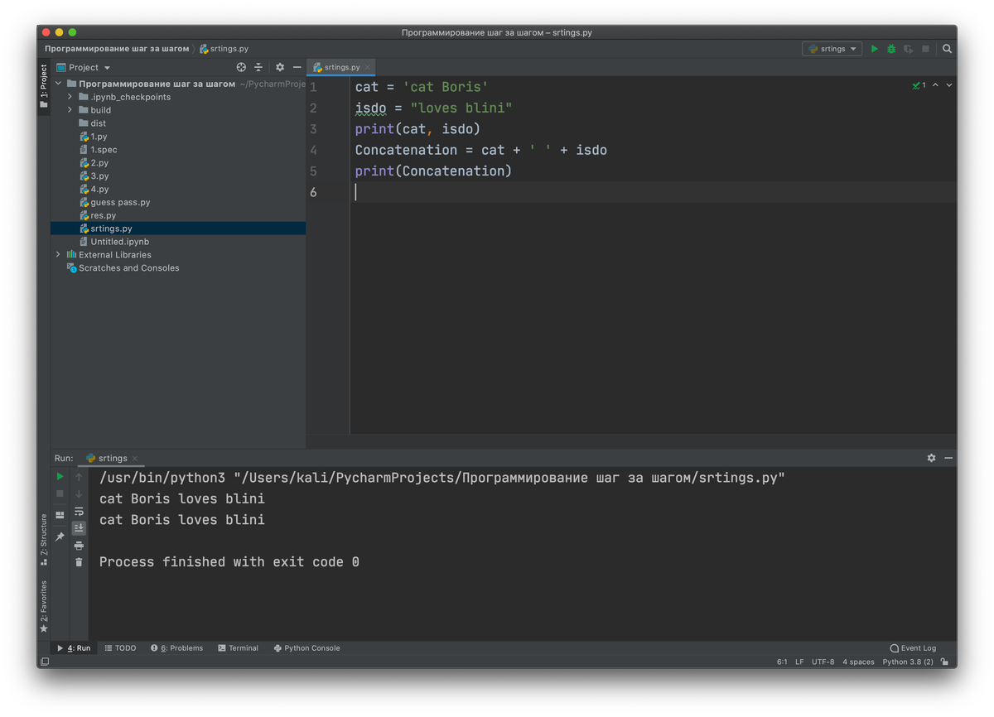Expand External Libraries node
This screenshot has width=994, height=717.
point(58,255)
